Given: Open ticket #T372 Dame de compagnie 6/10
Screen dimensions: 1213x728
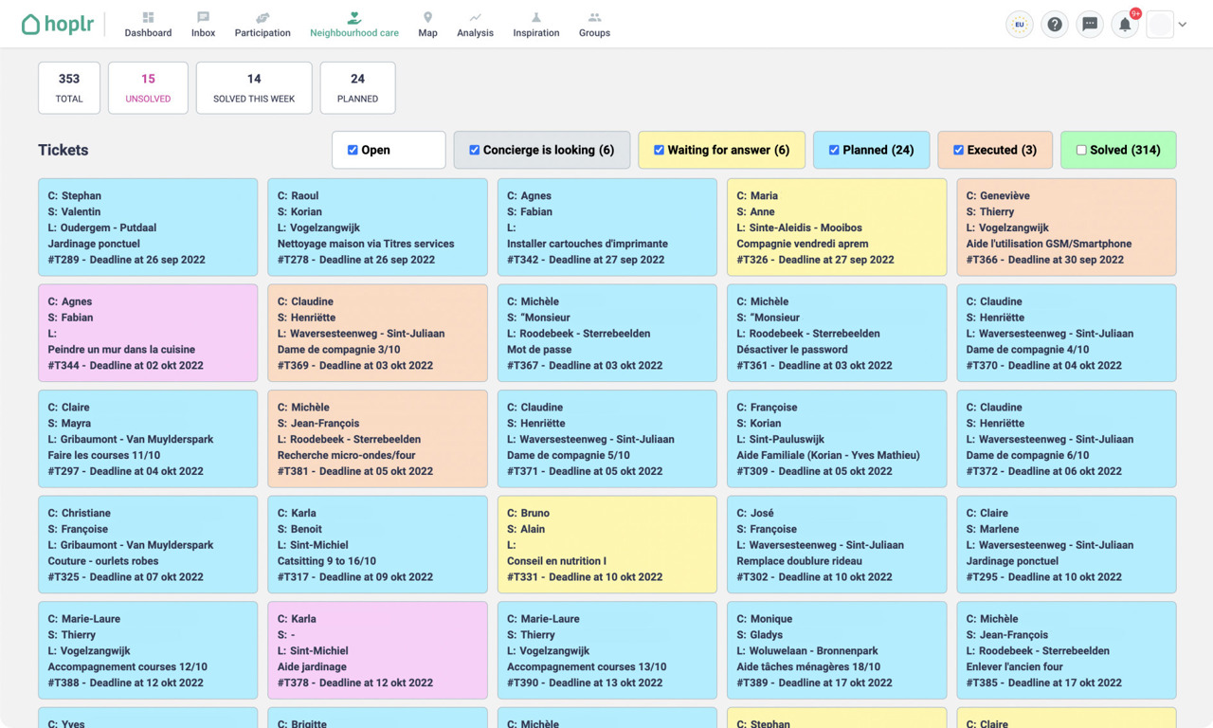Looking at the screenshot, I should (1067, 439).
